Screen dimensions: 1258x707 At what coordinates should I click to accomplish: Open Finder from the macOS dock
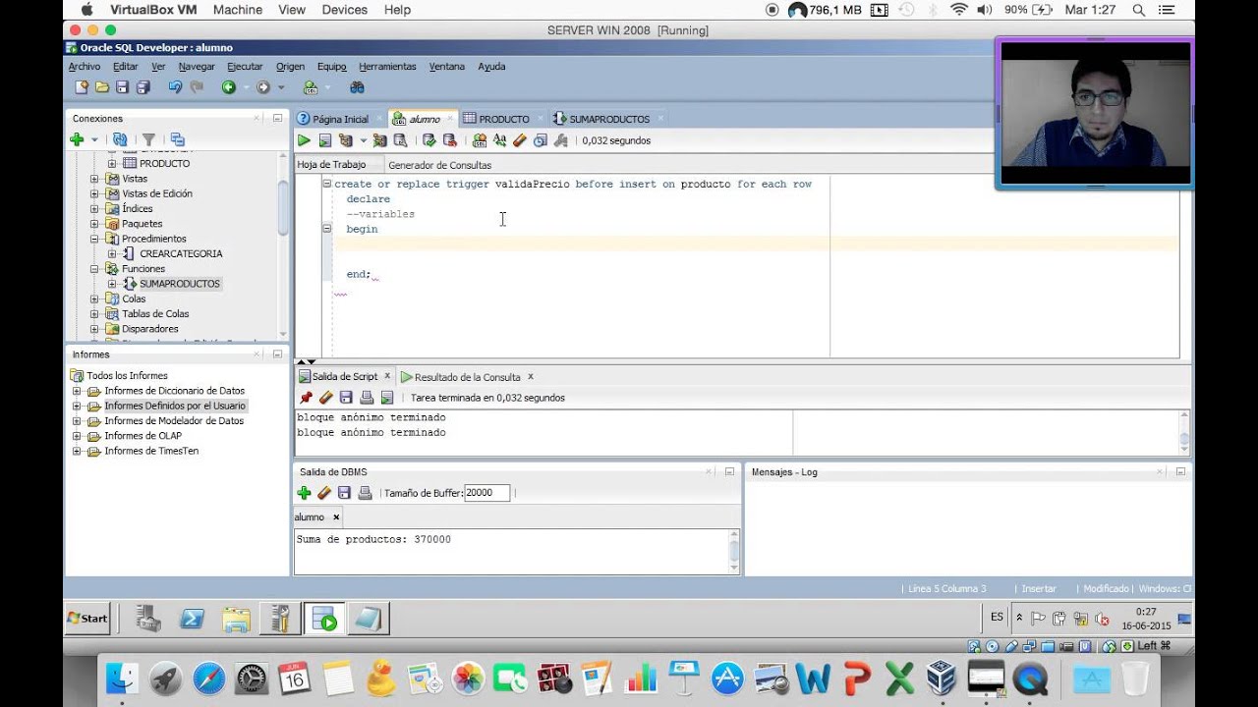click(123, 678)
